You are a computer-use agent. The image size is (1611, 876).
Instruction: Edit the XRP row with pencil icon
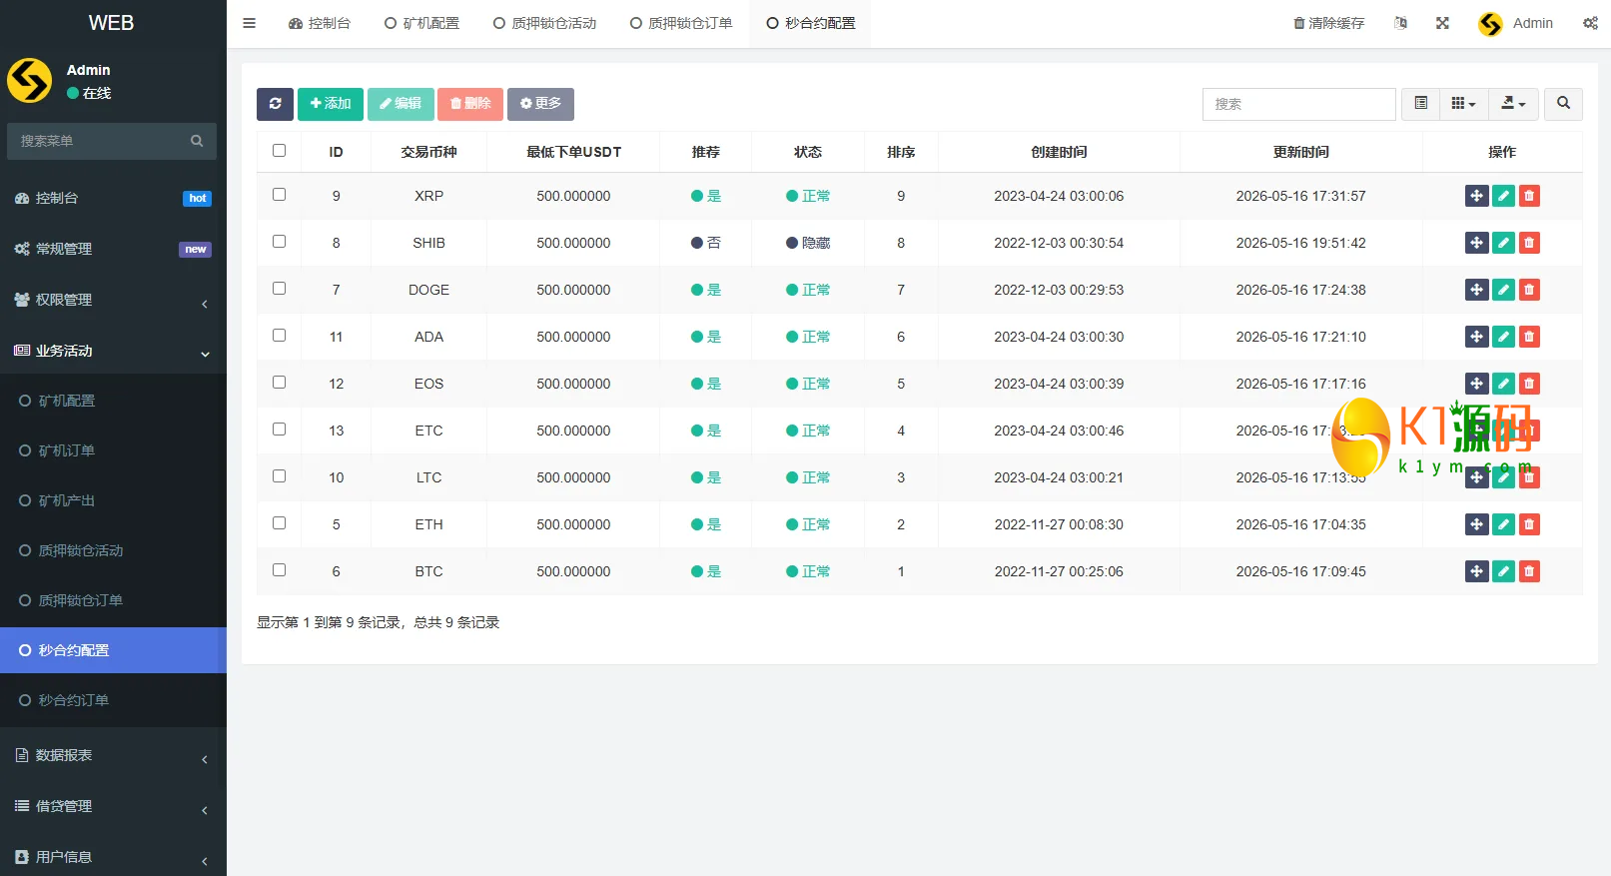pos(1503,196)
